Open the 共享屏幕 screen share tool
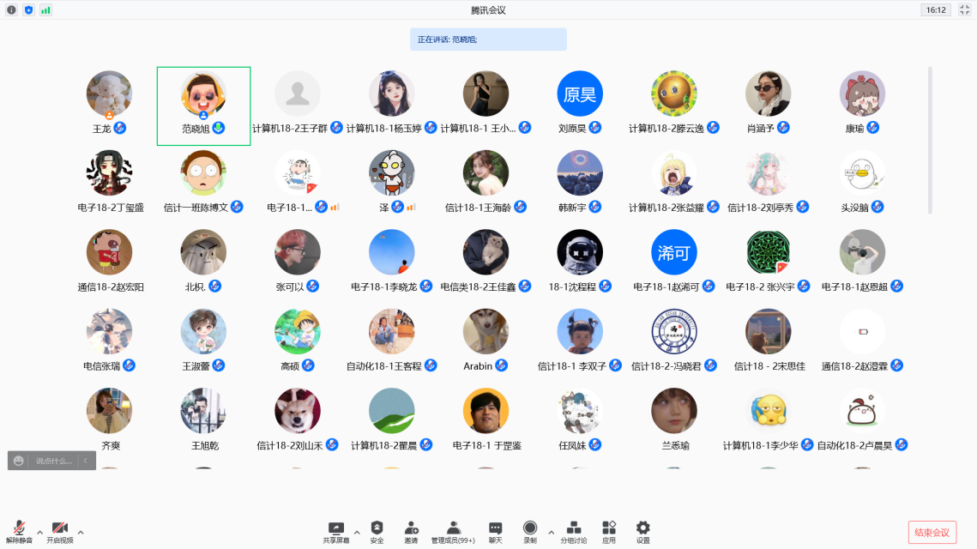Viewport: 977px width, 549px height. click(336, 532)
